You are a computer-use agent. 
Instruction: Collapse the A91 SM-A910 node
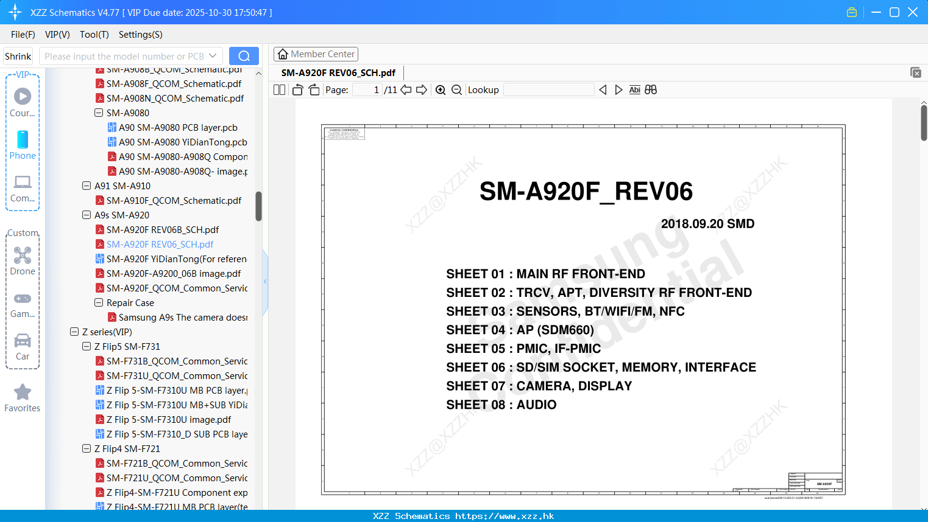coord(87,186)
